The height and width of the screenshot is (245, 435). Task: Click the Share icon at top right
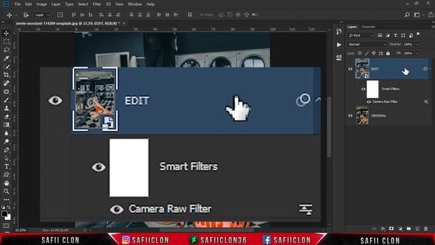point(430,15)
